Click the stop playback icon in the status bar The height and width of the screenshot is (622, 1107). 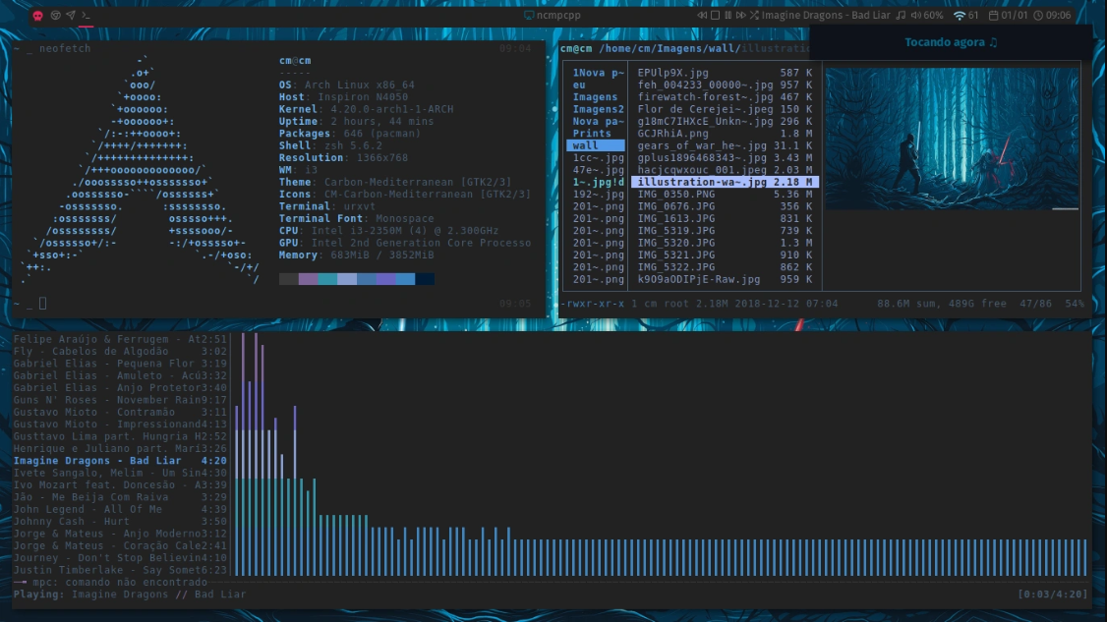tap(716, 15)
